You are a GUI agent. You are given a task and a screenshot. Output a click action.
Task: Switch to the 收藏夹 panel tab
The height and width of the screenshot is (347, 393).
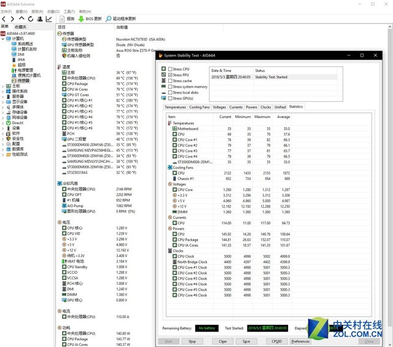tap(20, 26)
